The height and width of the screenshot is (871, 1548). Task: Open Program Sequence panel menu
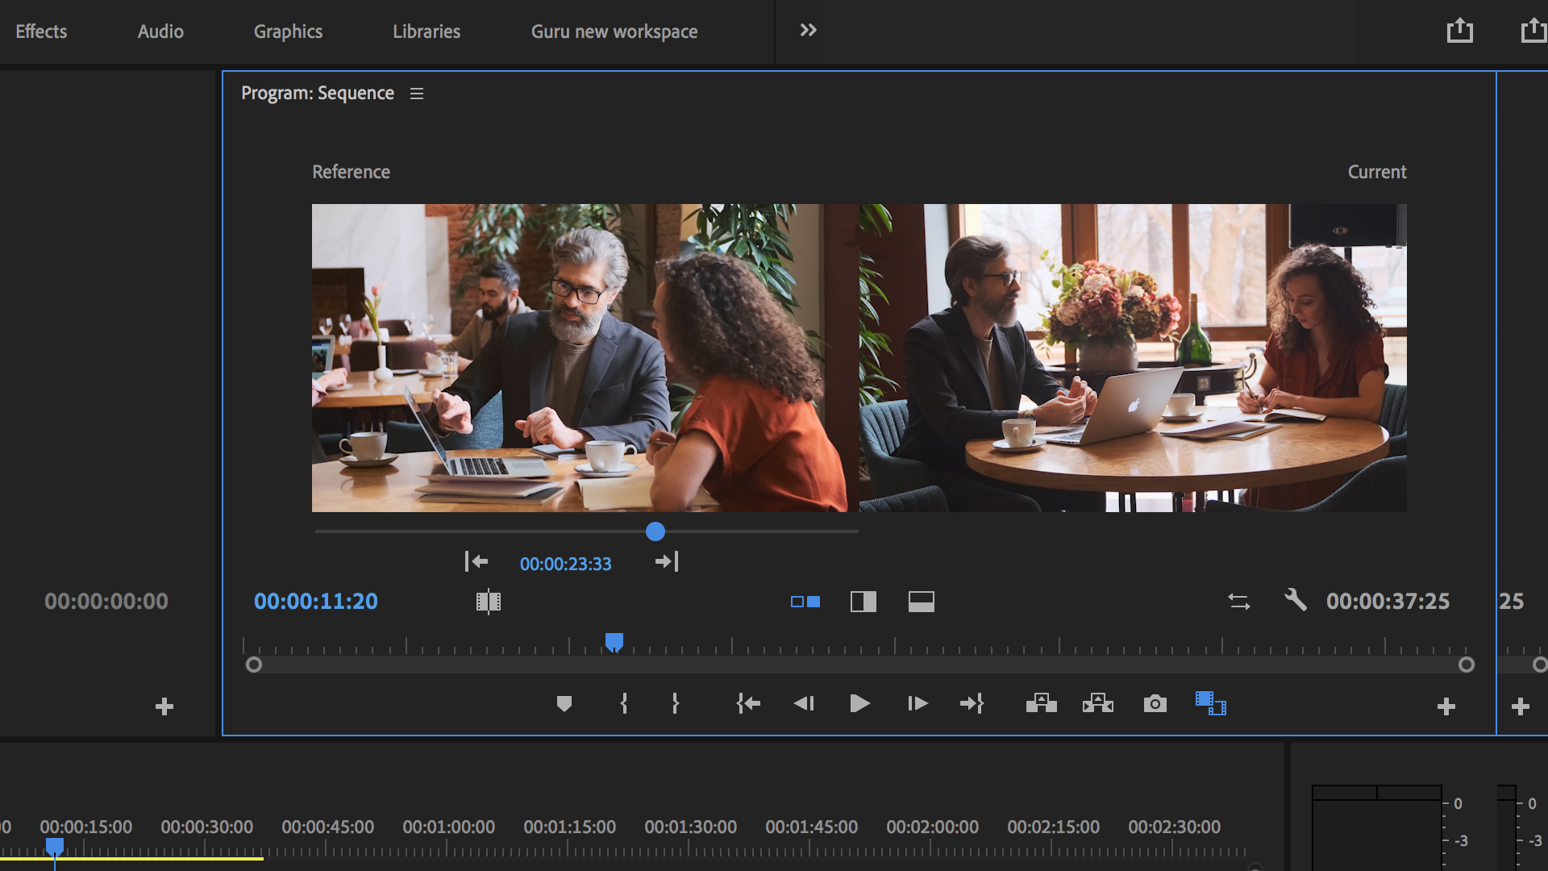pyautogui.click(x=417, y=94)
